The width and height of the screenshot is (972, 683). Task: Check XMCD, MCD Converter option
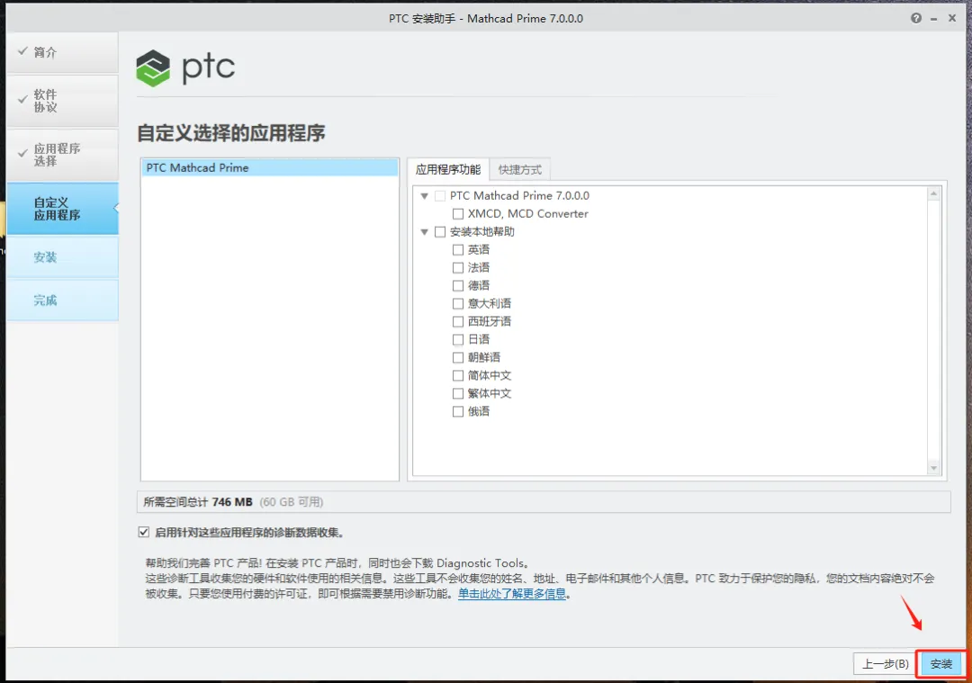458,214
